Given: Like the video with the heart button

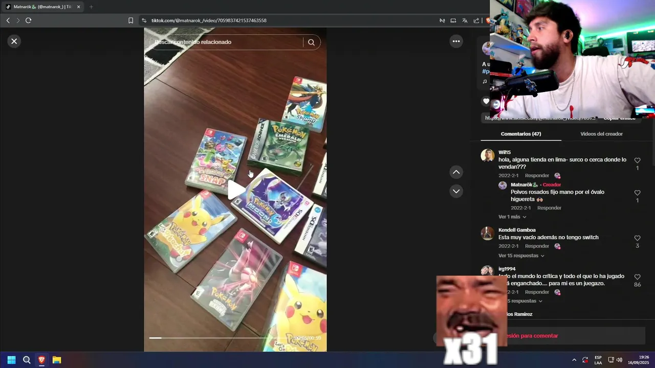Looking at the screenshot, I should (x=486, y=102).
